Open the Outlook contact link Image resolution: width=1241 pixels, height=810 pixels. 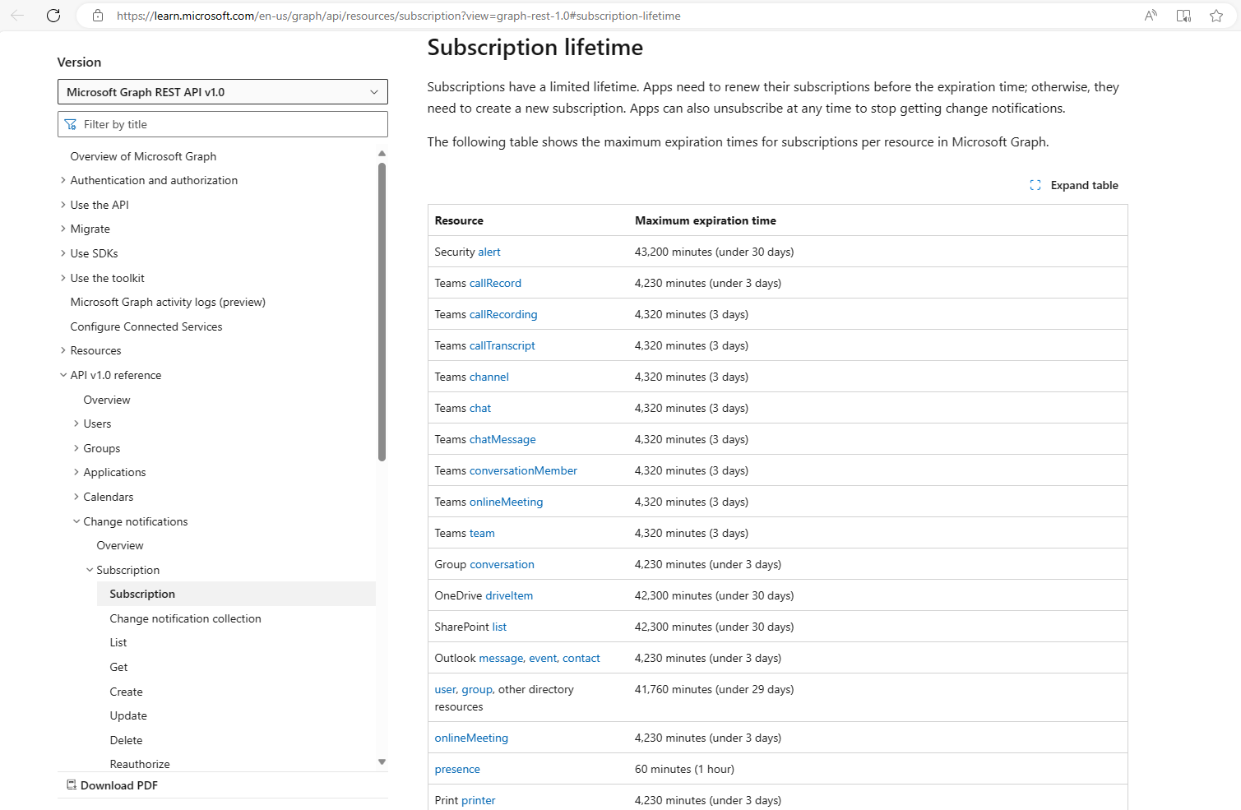[x=581, y=658]
